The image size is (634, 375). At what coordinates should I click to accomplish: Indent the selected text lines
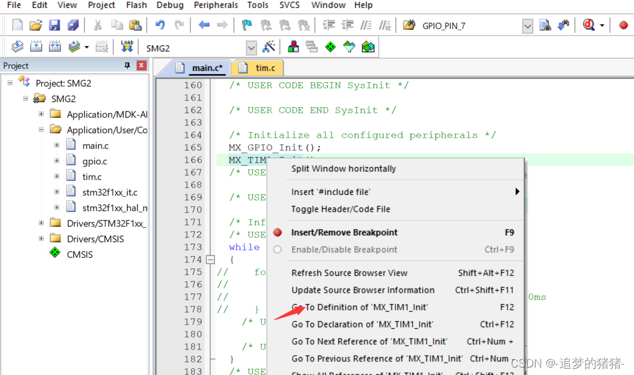(328, 25)
